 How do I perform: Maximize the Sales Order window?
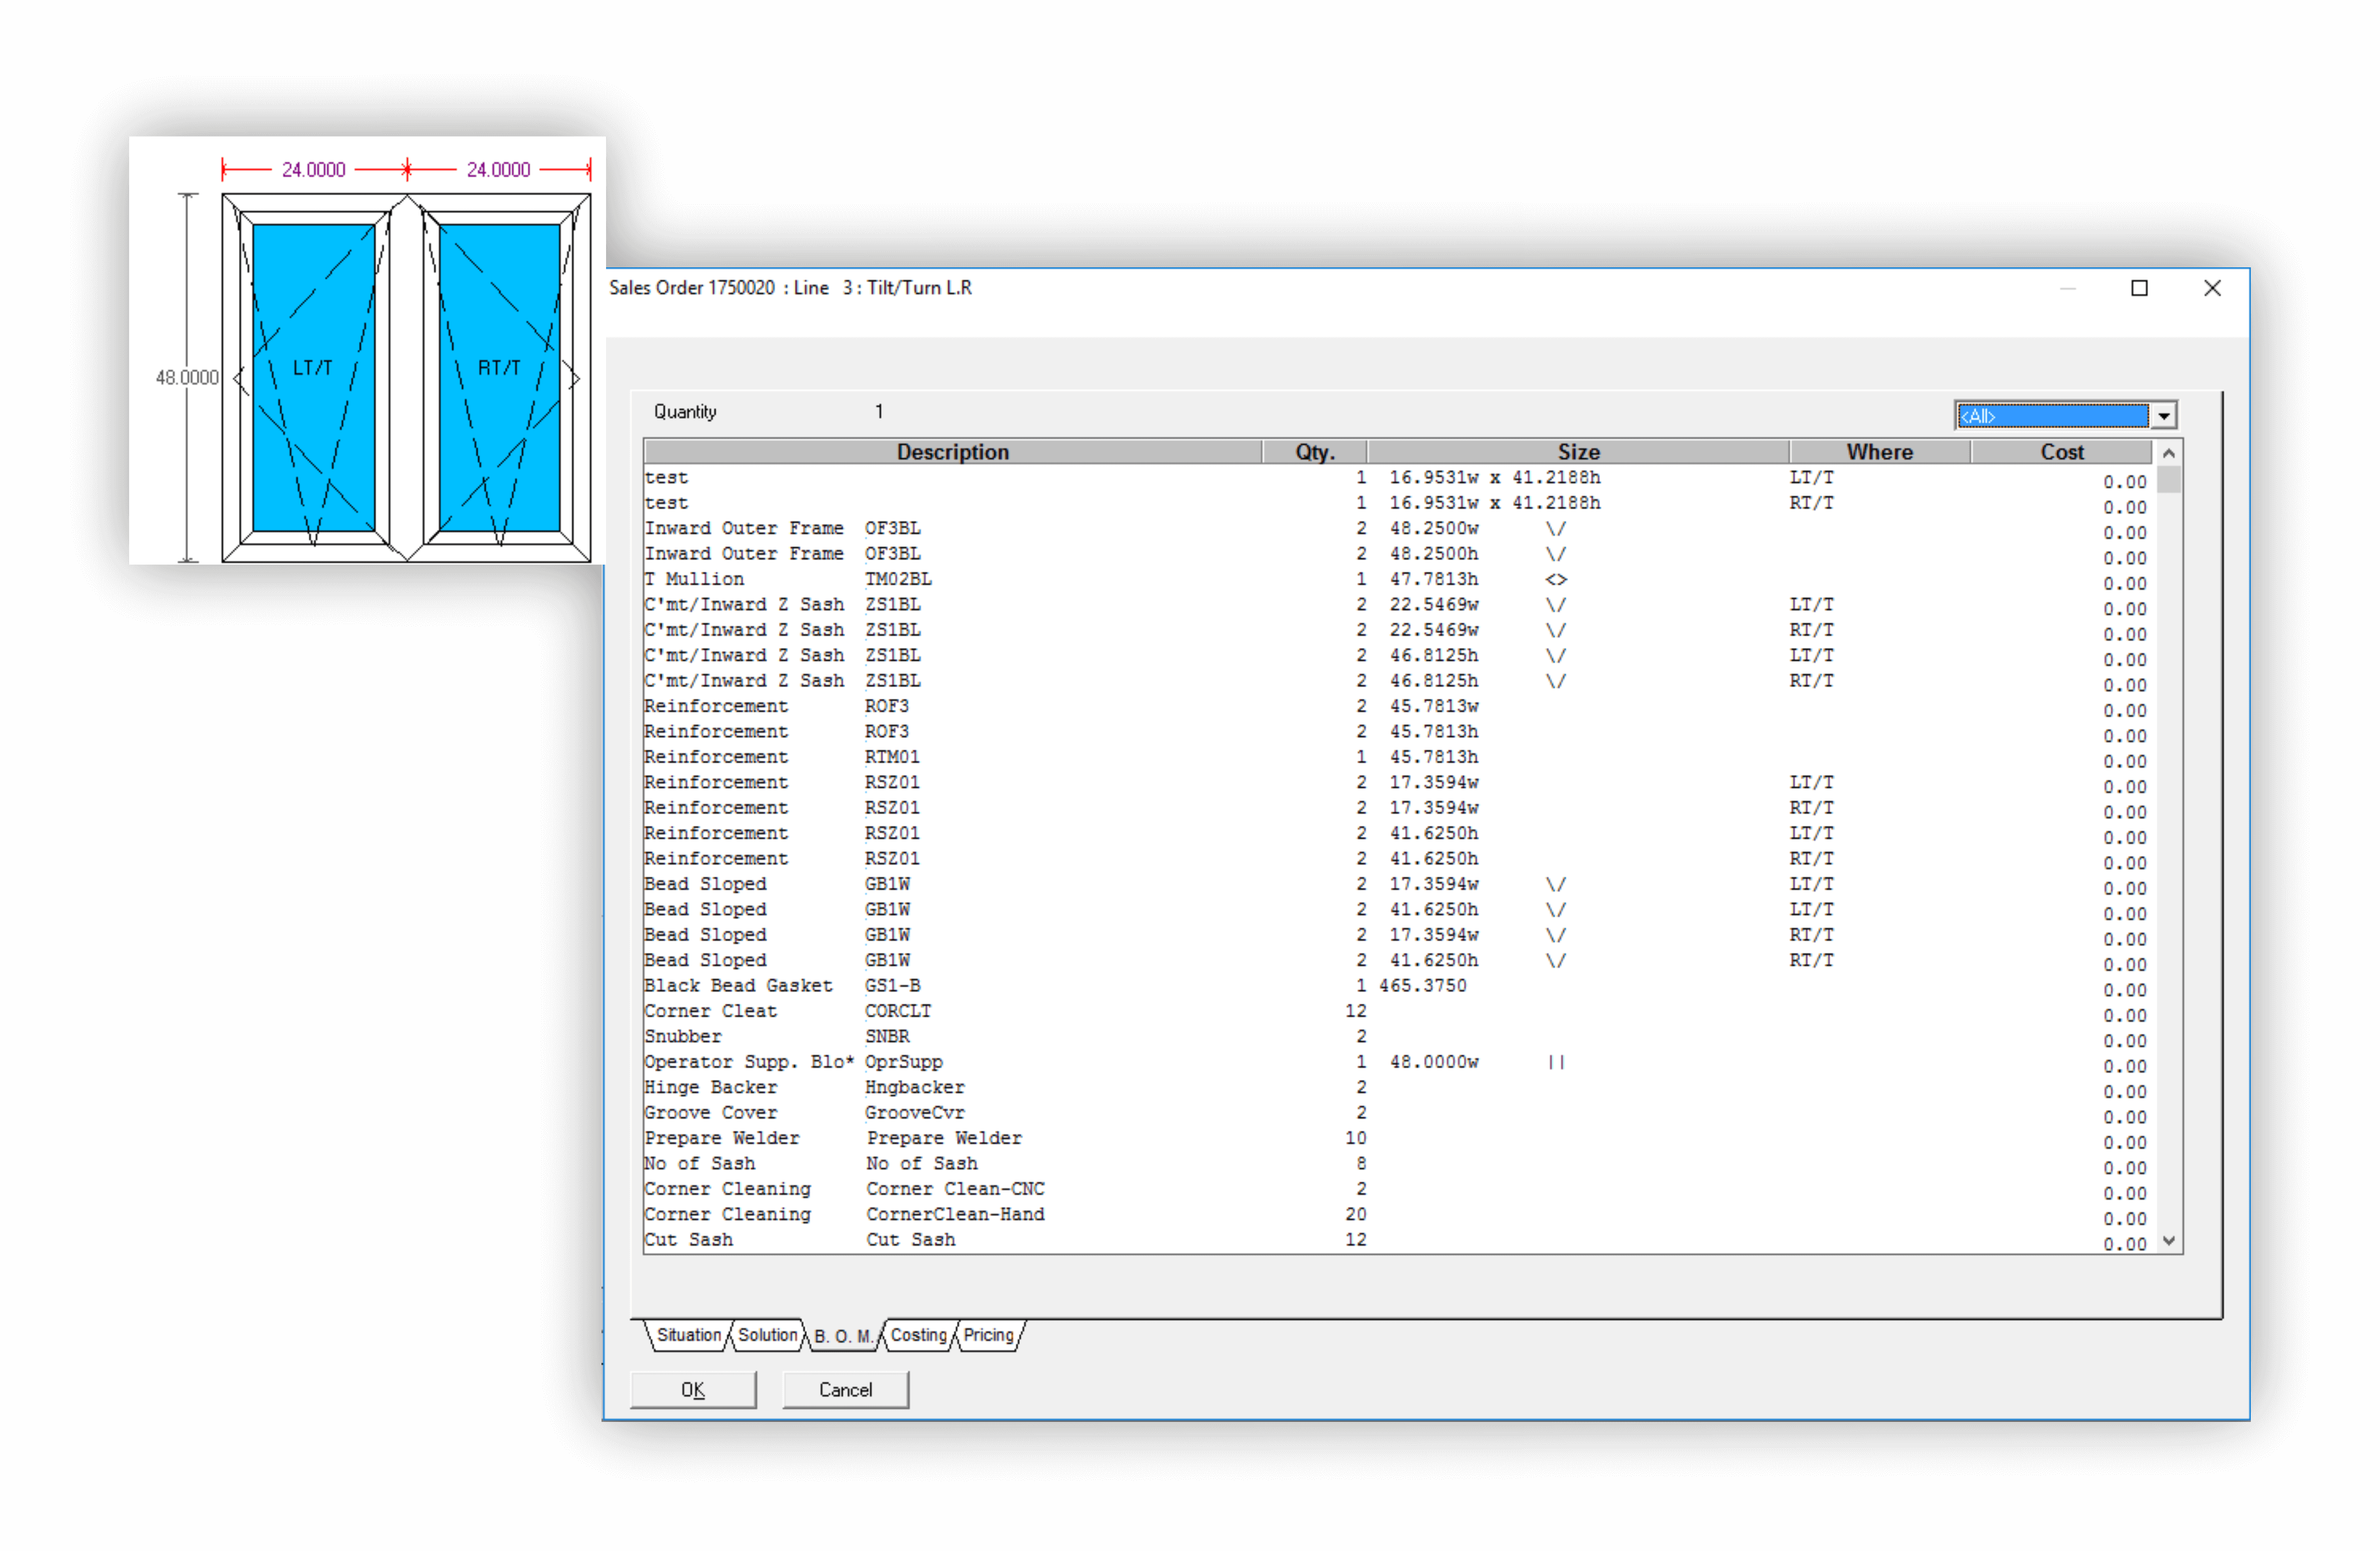pyautogui.click(x=2139, y=289)
